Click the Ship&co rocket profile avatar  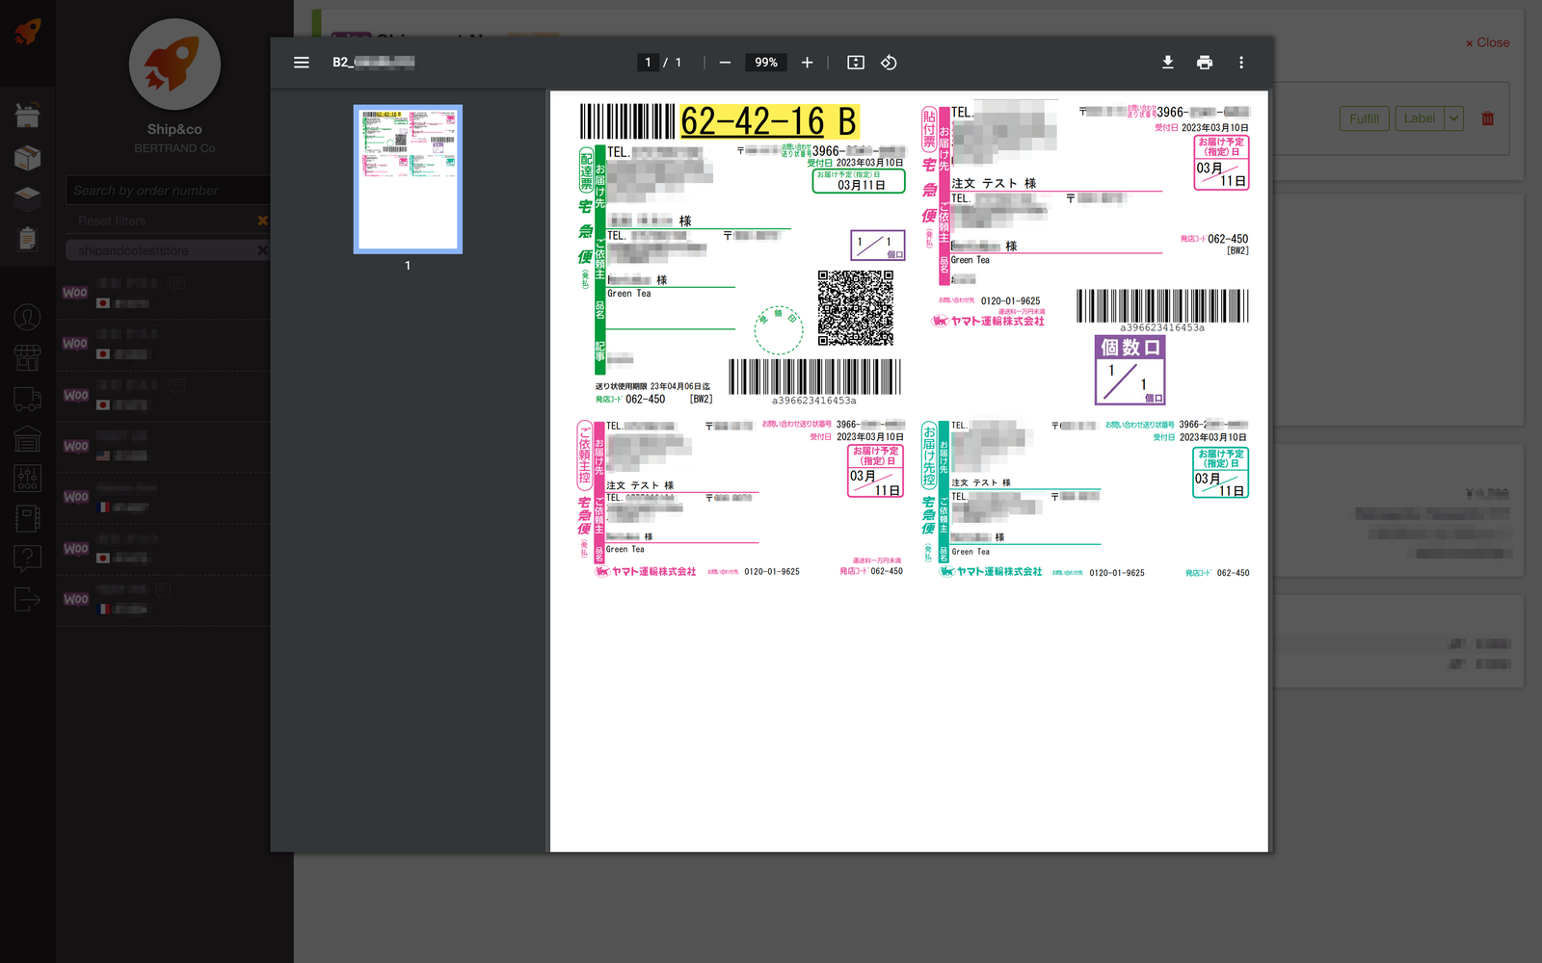174,65
